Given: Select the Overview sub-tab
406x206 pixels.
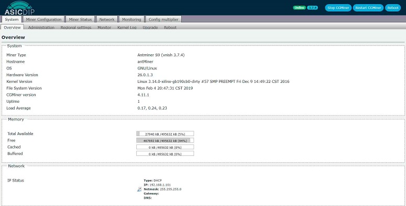Looking at the screenshot, I should click(x=12, y=27).
